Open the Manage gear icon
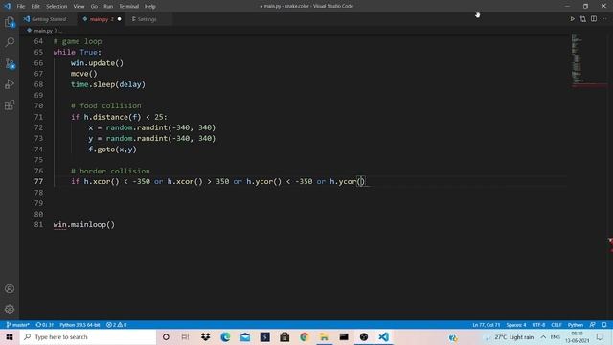Viewport: 613px width, 345px height. [x=10, y=309]
